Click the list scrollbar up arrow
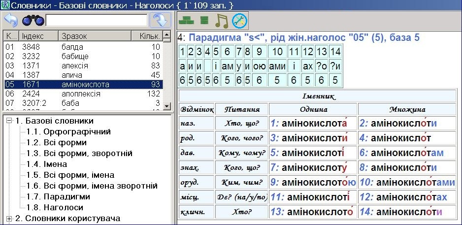The image size is (462, 225). pyautogui.click(x=167, y=35)
